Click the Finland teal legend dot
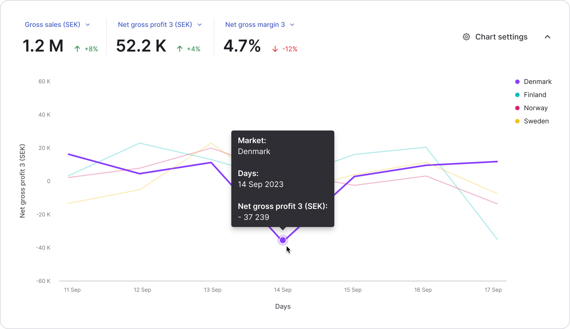 [x=517, y=95]
